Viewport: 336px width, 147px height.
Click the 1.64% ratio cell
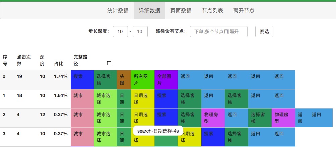coord(61,95)
